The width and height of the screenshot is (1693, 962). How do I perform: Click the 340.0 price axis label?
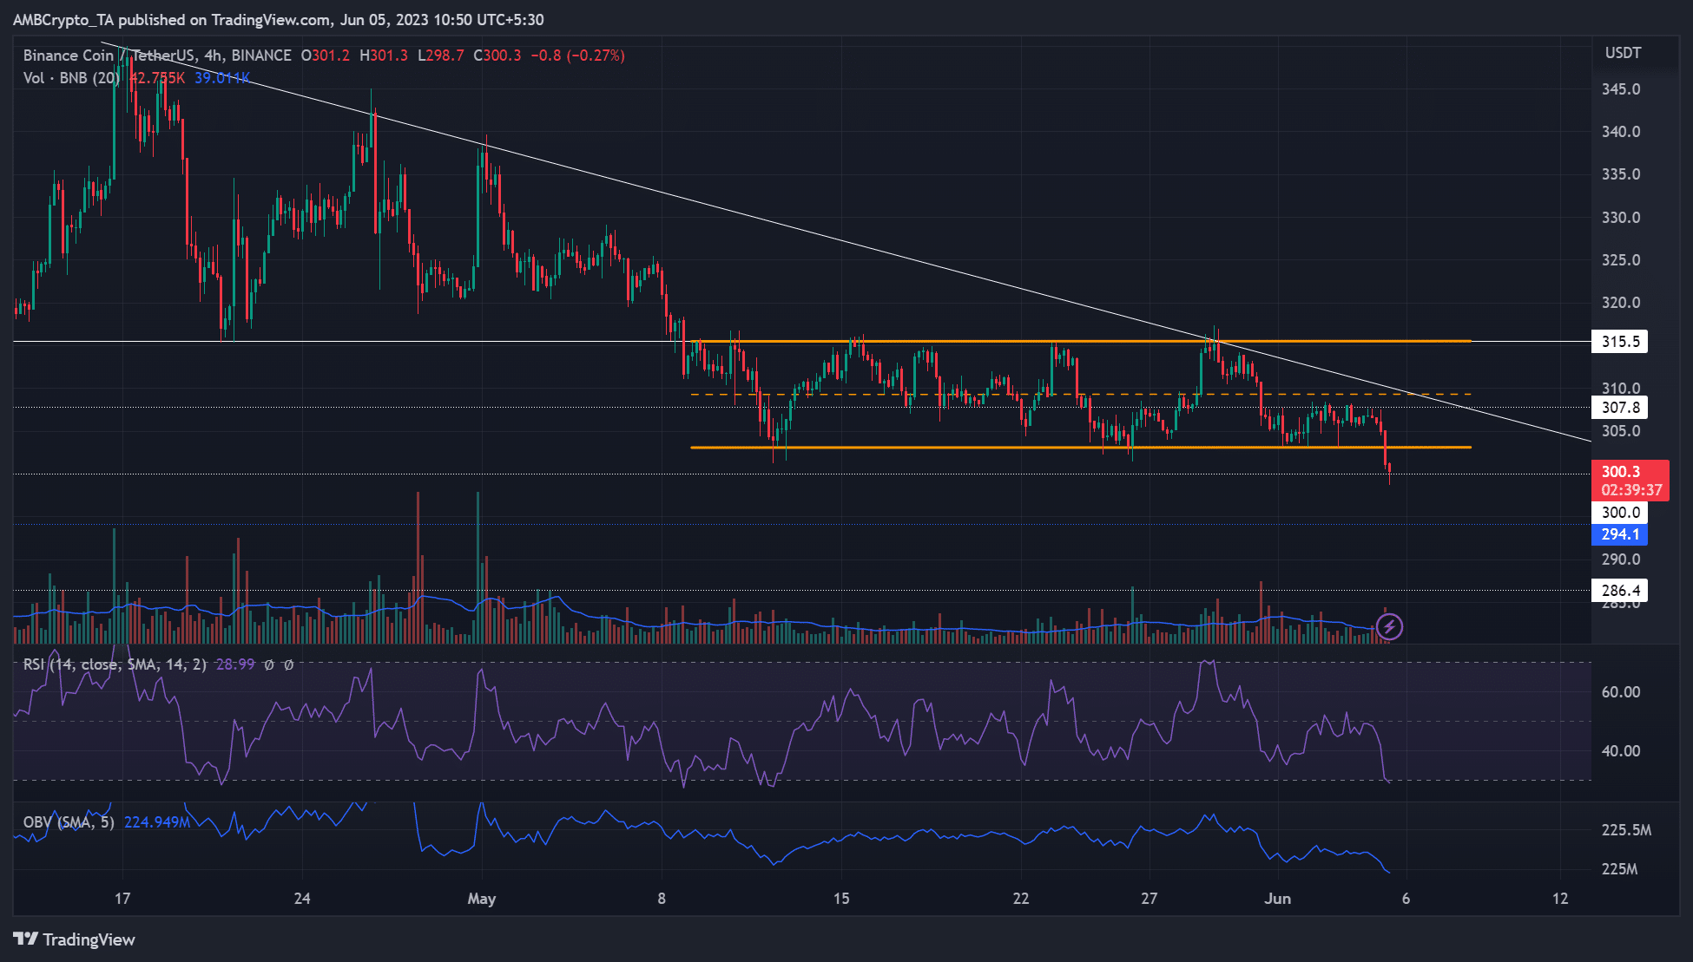pyautogui.click(x=1621, y=132)
